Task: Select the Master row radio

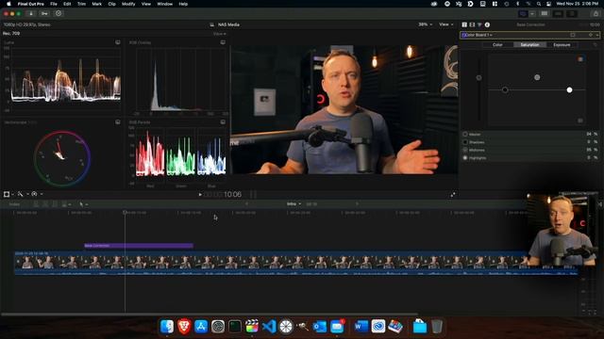Action: [465, 134]
